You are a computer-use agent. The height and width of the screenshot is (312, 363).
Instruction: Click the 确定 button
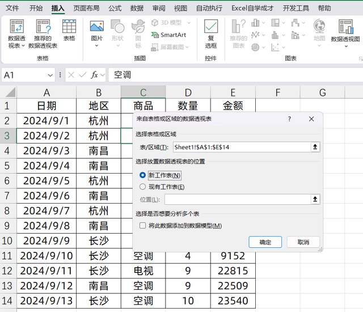(x=265, y=242)
